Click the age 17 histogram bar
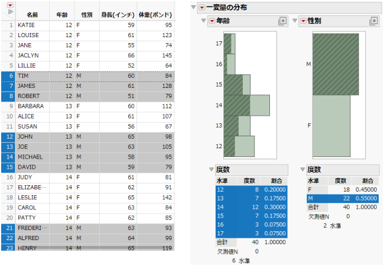Viewport: 384px width, 266px height. tap(229, 44)
